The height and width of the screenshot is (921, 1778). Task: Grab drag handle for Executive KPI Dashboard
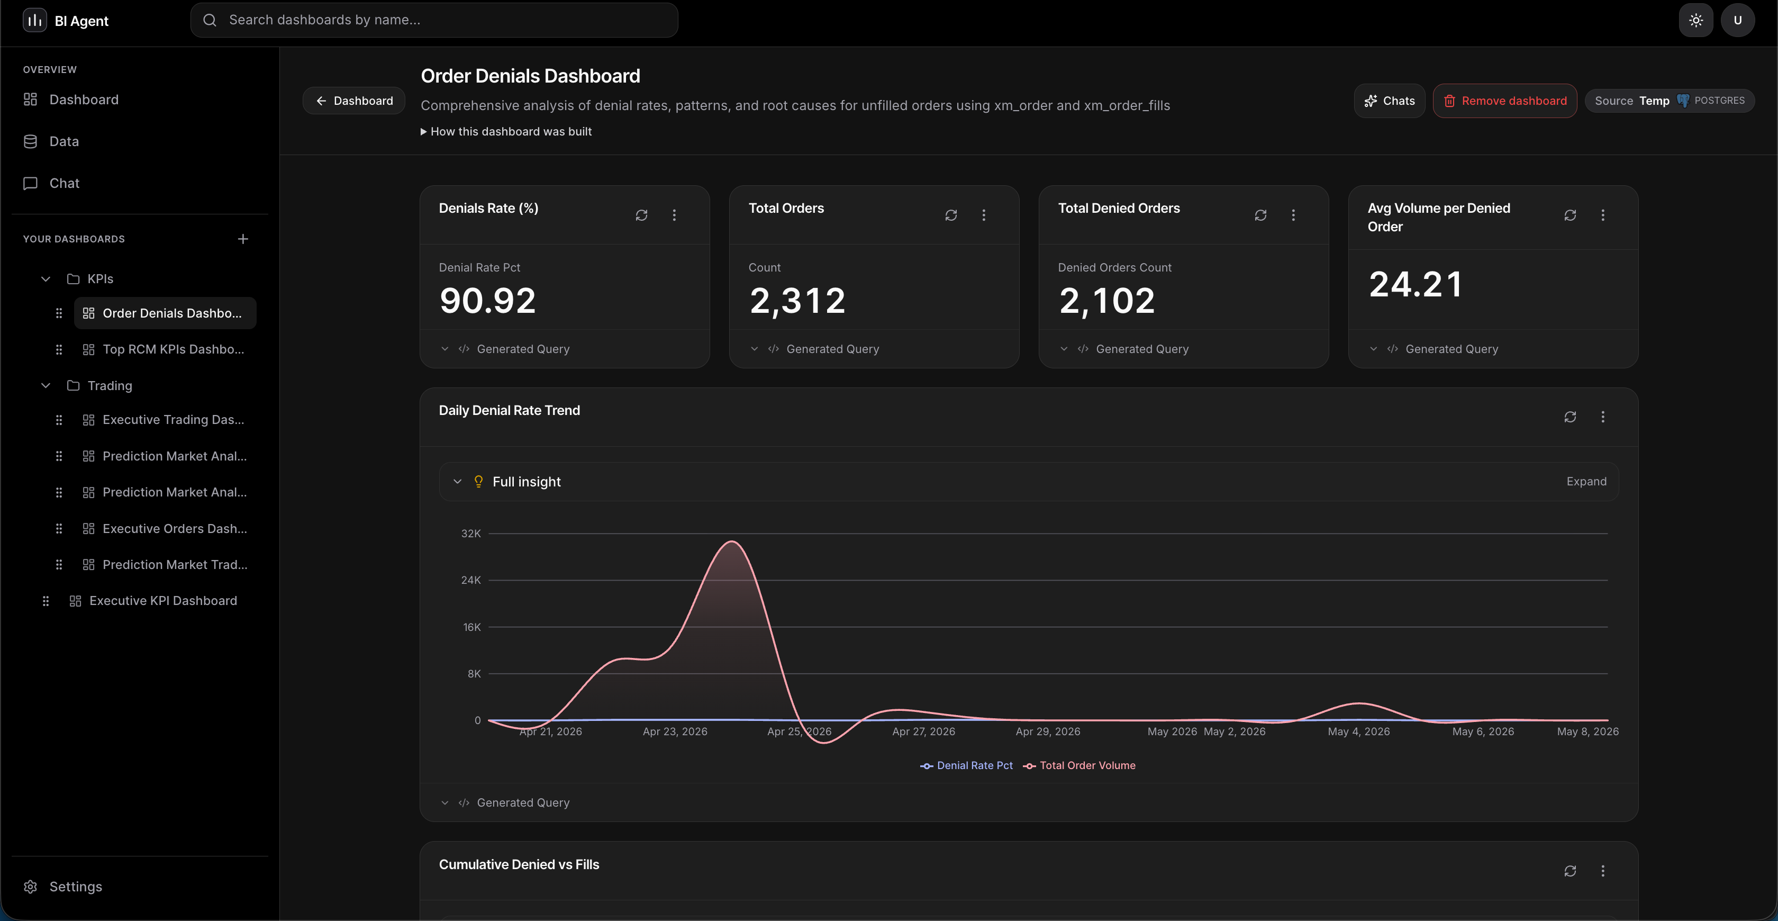pyautogui.click(x=46, y=601)
